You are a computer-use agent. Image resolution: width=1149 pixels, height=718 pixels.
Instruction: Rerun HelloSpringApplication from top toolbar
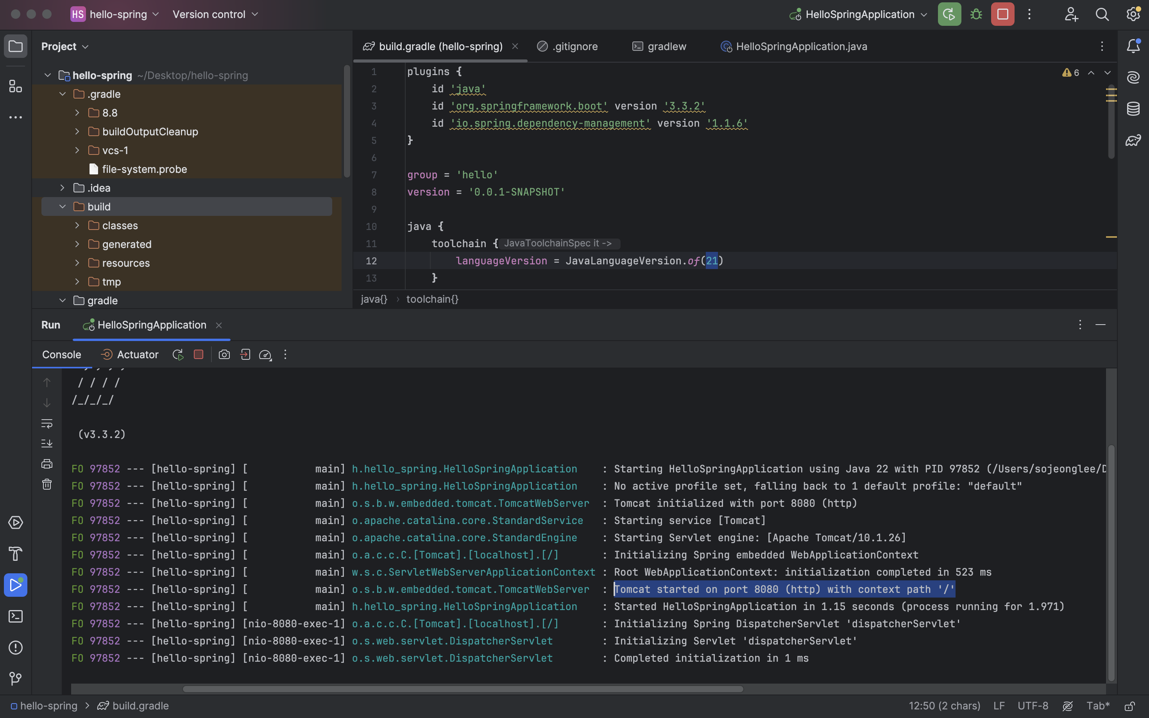pyautogui.click(x=949, y=14)
